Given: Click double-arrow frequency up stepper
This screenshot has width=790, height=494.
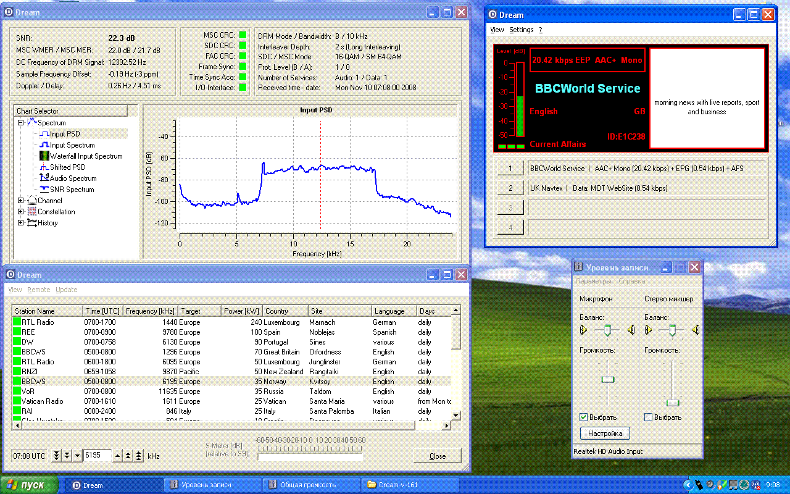Looking at the screenshot, I should (x=128, y=456).
